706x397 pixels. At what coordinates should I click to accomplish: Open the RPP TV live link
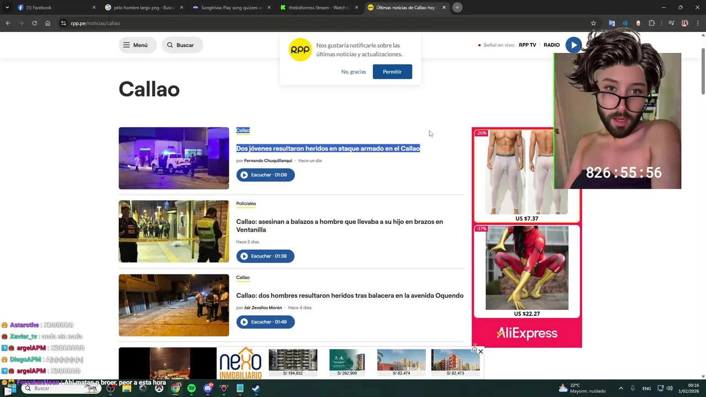coord(527,45)
